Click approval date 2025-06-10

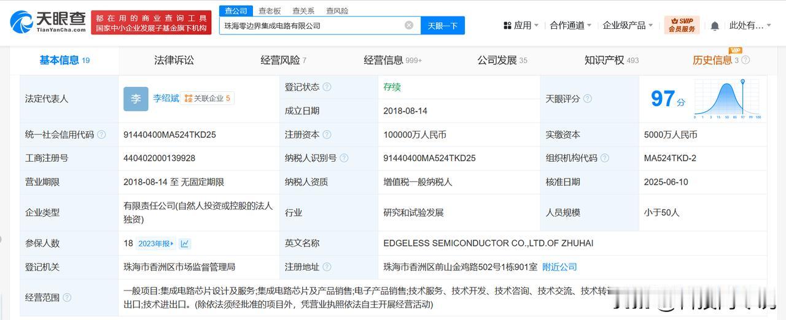tap(666, 182)
